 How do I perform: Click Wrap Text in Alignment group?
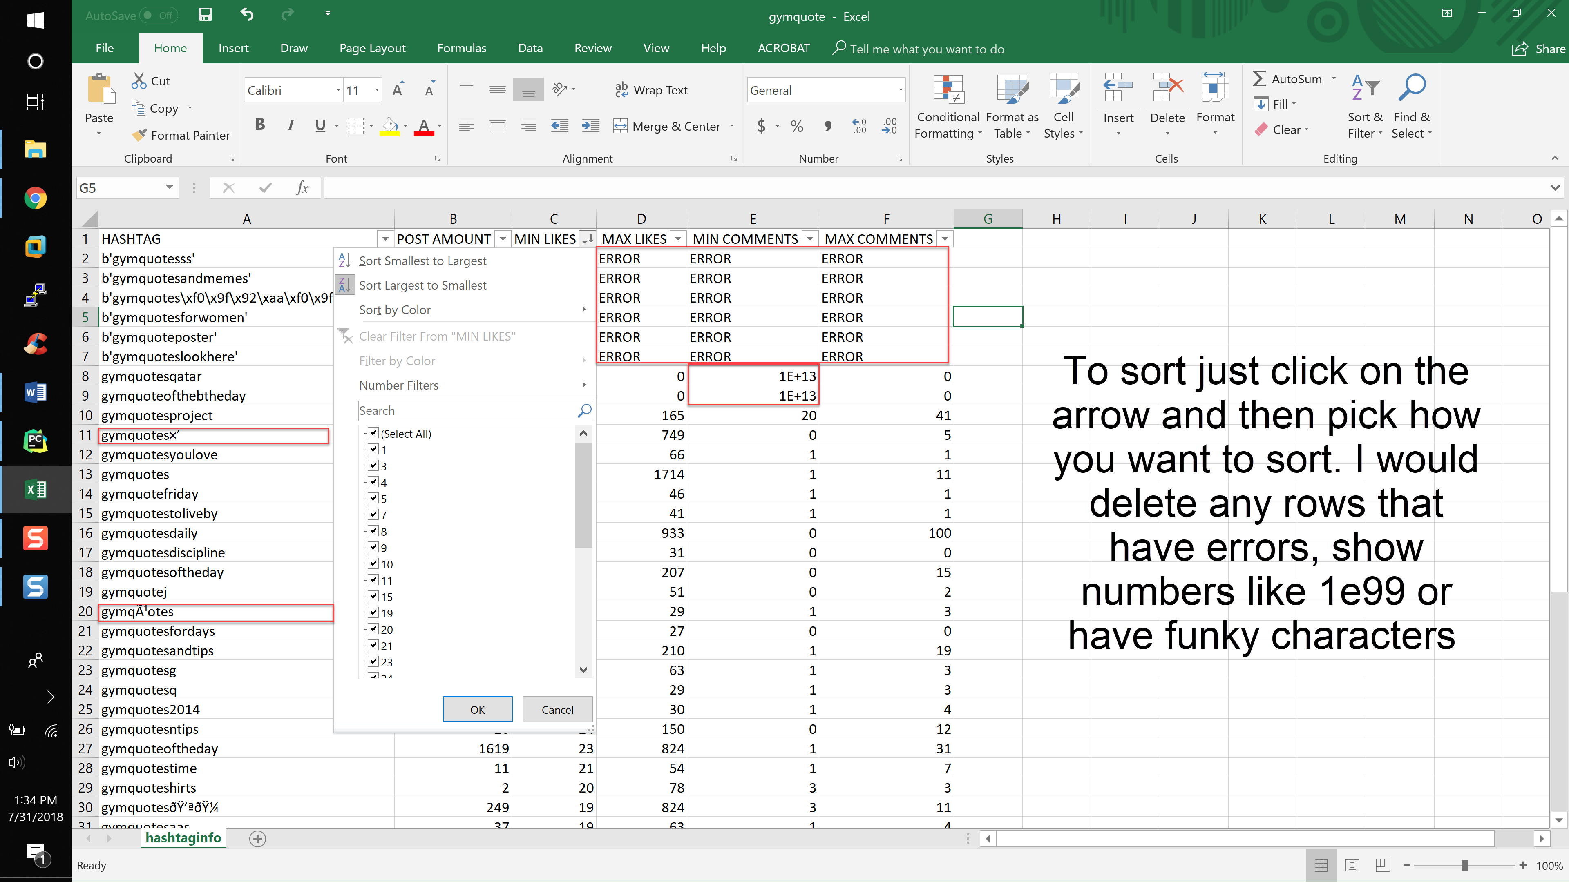(x=652, y=90)
